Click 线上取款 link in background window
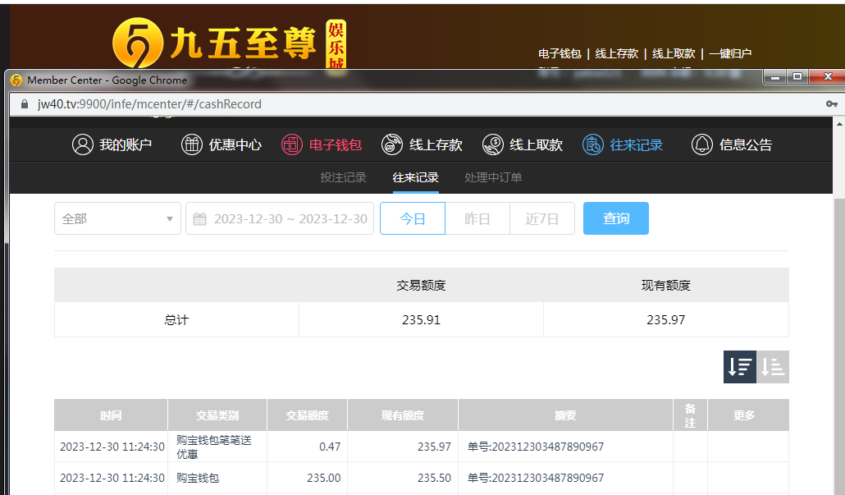 pyautogui.click(x=674, y=53)
